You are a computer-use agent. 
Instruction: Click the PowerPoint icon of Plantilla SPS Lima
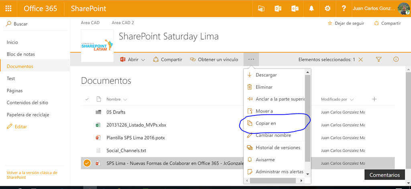pyautogui.click(x=98, y=137)
